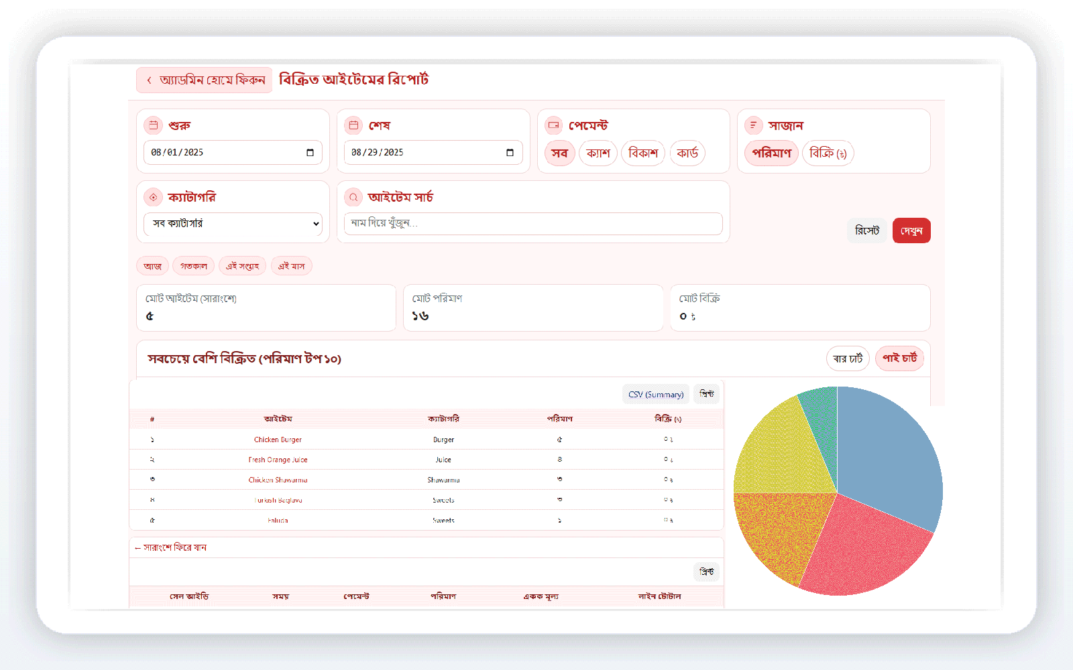Open the end date calendar picker
The height and width of the screenshot is (670, 1073).
[x=510, y=153]
